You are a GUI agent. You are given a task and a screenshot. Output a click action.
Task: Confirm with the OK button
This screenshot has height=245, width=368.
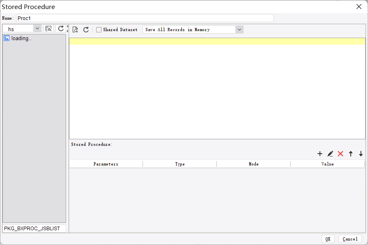click(328, 239)
